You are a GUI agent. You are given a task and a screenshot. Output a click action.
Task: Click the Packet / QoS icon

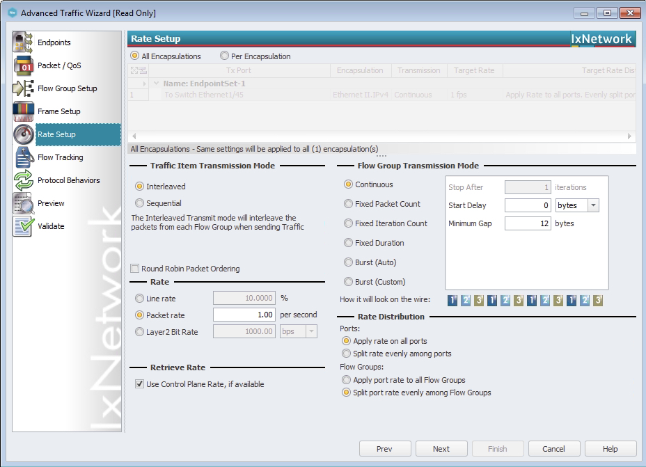pyautogui.click(x=24, y=65)
